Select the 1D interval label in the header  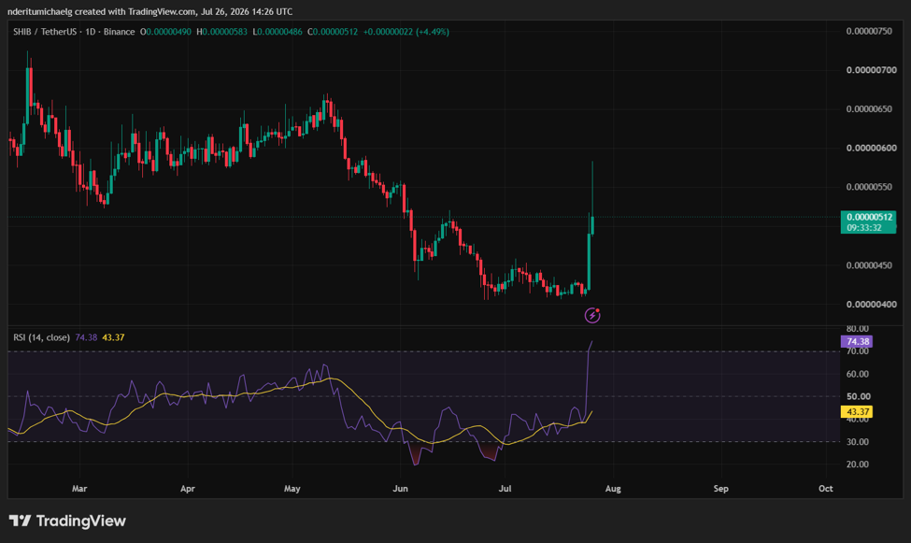[x=90, y=32]
